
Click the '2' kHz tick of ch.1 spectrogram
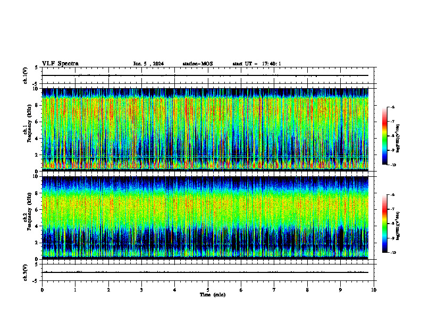pos(37,155)
